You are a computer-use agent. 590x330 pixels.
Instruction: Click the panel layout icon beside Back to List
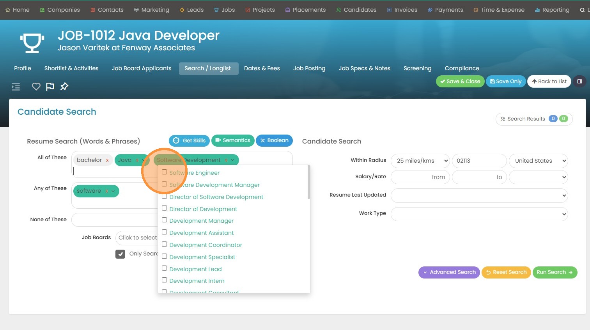579,82
